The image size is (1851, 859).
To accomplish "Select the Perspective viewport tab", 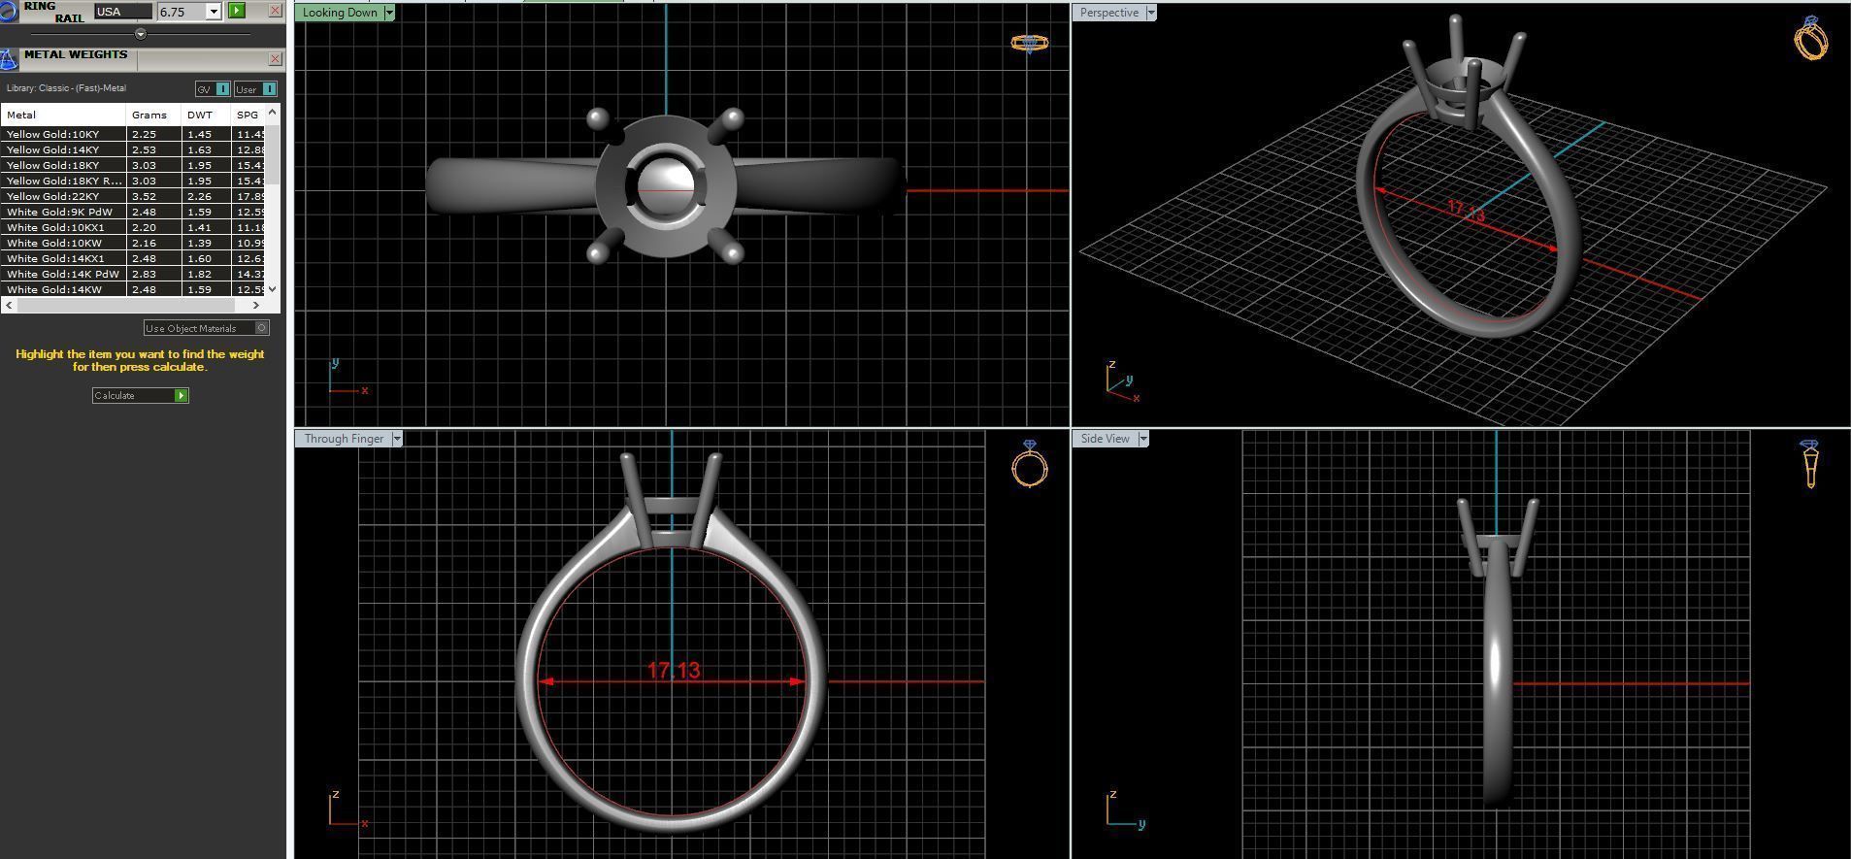I will [1108, 13].
